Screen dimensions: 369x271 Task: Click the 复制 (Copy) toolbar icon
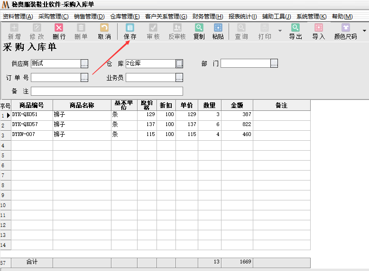pos(199,31)
